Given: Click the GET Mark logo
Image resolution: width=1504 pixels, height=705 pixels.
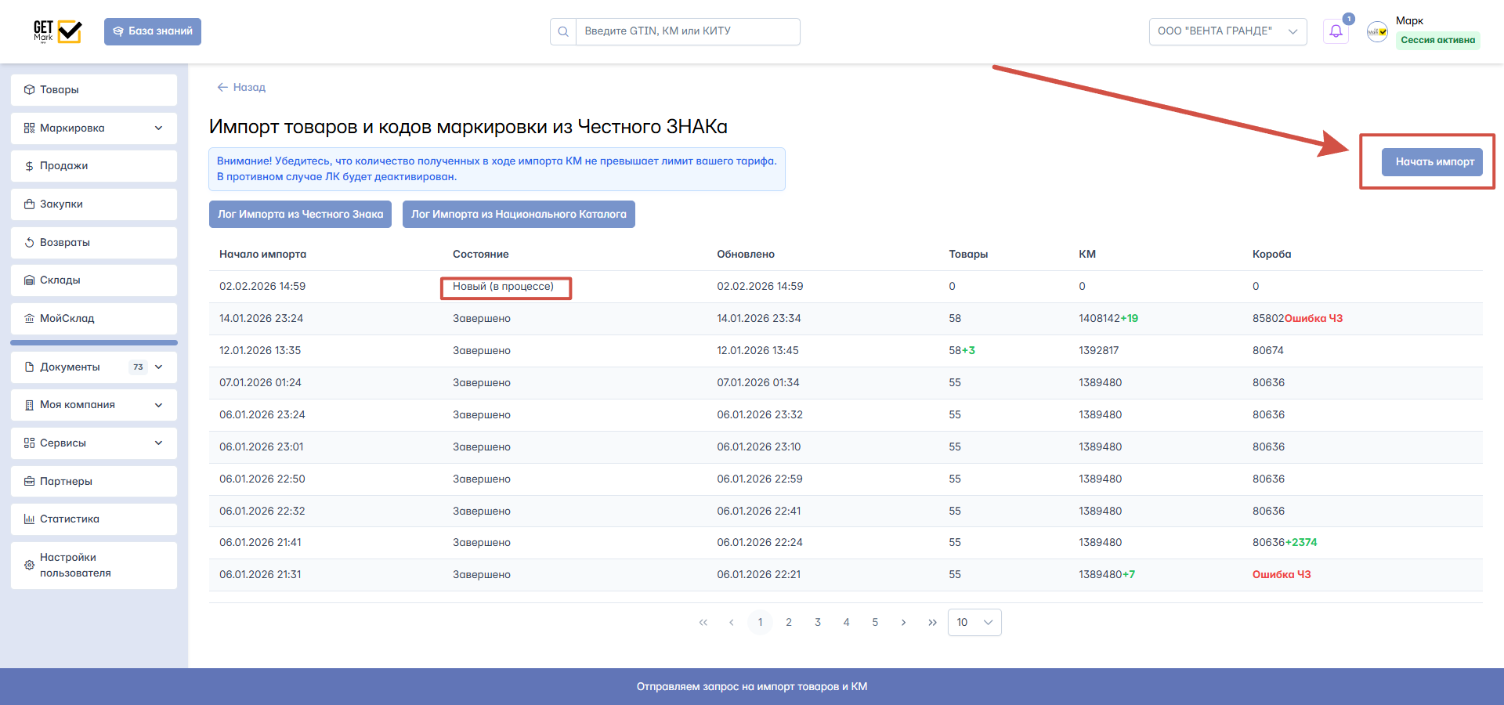Looking at the screenshot, I should pos(57,31).
